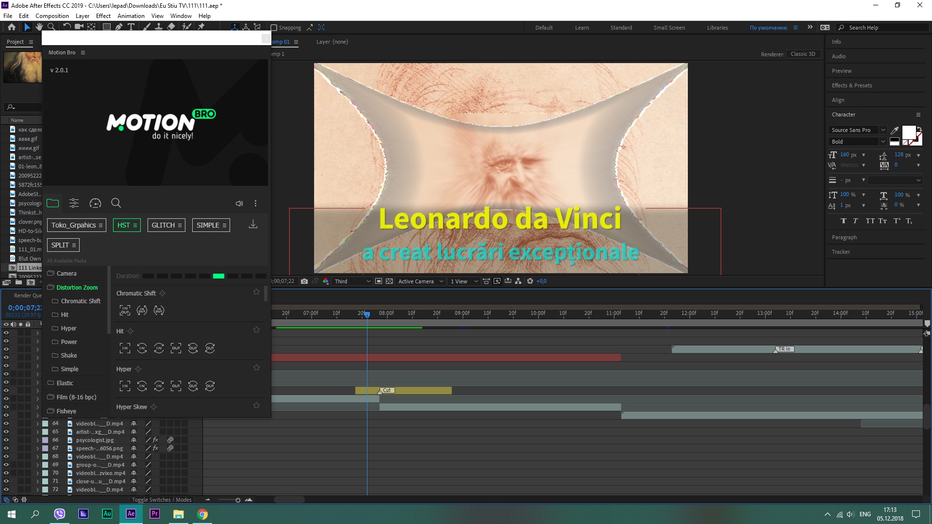
Task: Open the Composition menu
Action: pos(52,16)
